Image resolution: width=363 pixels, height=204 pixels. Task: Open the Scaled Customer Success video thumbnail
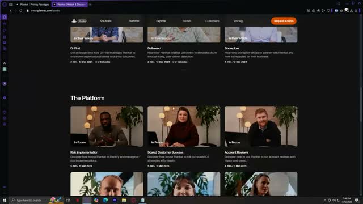pos(184,126)
